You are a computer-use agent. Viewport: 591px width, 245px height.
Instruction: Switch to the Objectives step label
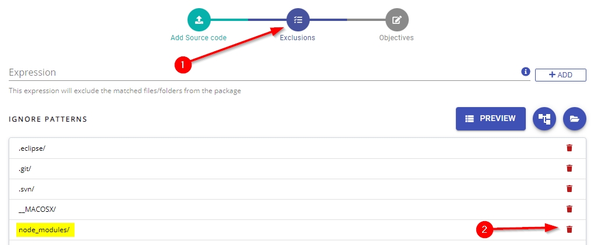[397, 38]
